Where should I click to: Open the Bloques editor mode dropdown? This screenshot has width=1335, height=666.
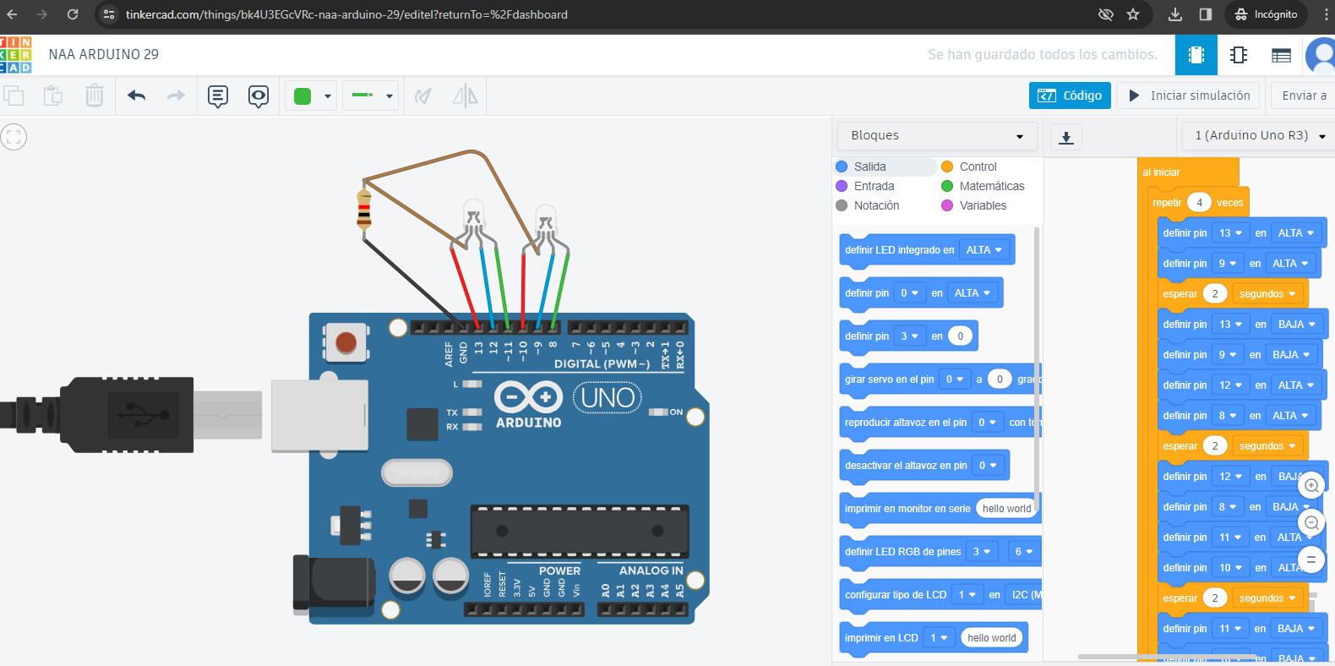pos(936,136)
